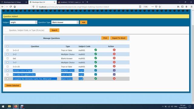Click the browser address bar
The height and width of the screenshot is (109, 194).
pos(87,7)
